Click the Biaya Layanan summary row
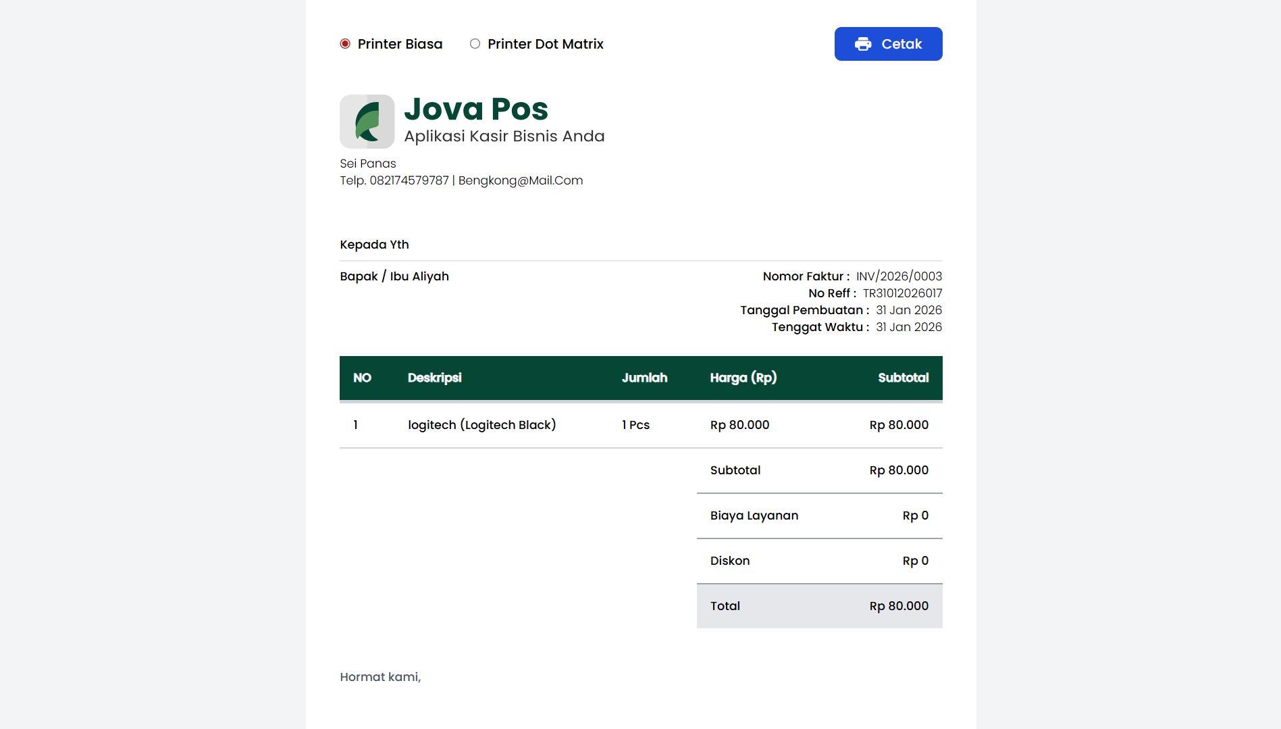Screen dimensions: 1281x729 [x=819, y=516]
